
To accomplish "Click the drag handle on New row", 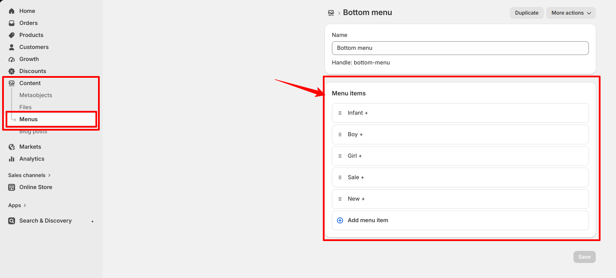I will point(340,199).
